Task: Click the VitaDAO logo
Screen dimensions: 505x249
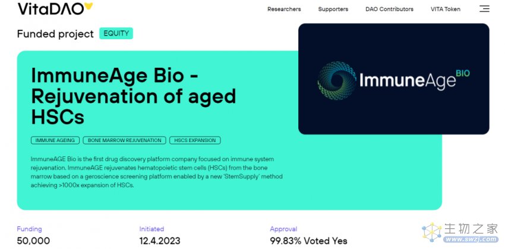Action: 55,8
